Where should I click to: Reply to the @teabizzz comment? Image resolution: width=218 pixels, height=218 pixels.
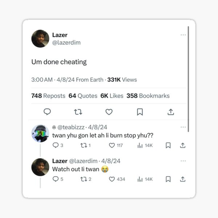[56, 145]
